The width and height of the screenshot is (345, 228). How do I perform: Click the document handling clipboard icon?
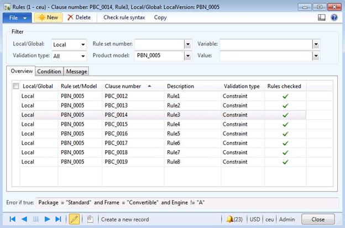(x=90, y=219)
